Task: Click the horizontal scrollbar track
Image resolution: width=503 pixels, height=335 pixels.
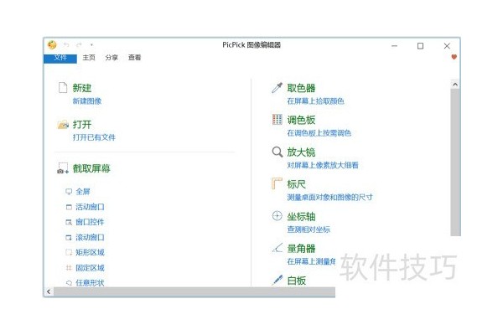Action: click(x=194, y=291)
